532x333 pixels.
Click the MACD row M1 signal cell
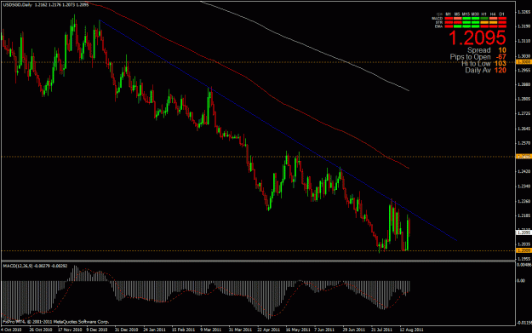(449, 19)
